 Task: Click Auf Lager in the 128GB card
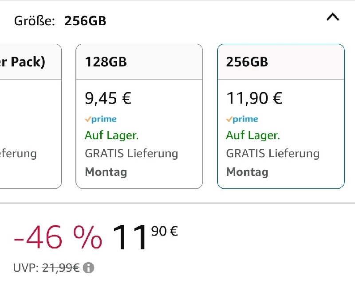pos(112,136)
